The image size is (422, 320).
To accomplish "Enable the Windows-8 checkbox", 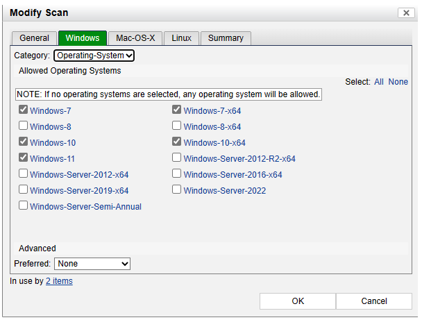I will (24, 126).
